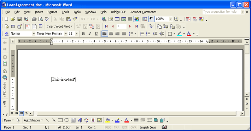Open a file with the folder icon
Screen dimensions: 251x131
(x=13, y=19)
